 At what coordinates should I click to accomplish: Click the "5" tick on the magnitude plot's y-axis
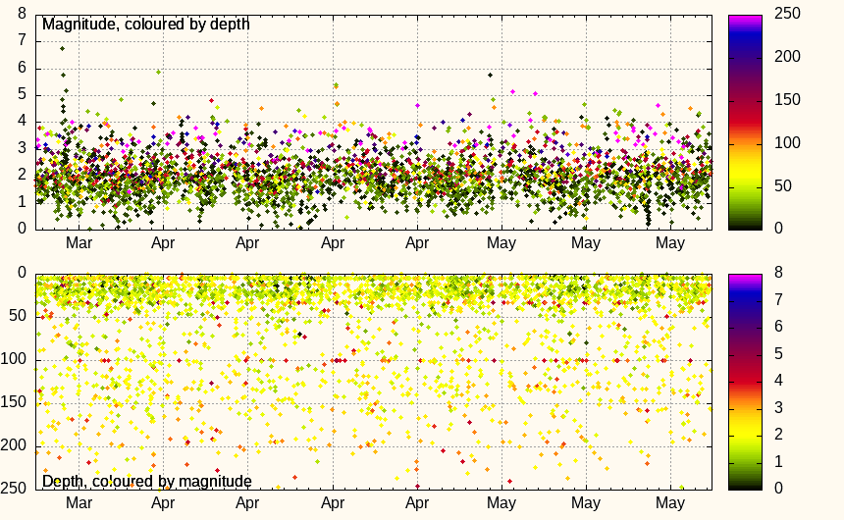pos(22,94)
